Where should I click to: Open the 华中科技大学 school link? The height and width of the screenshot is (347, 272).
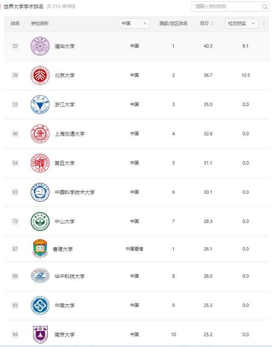[69, 276]
